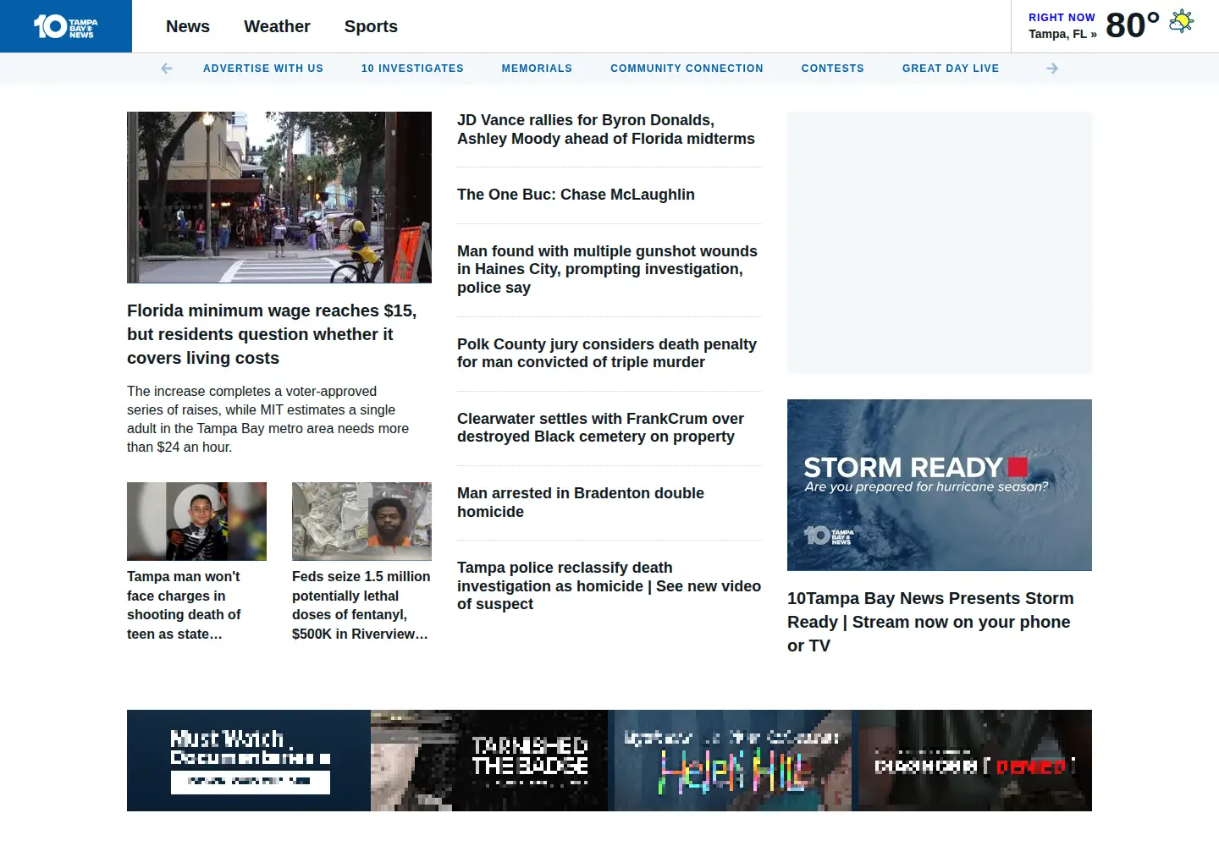
Task: Open the fentanyl seizure mugshot thumbnail
Action: [x=361, y=521]
